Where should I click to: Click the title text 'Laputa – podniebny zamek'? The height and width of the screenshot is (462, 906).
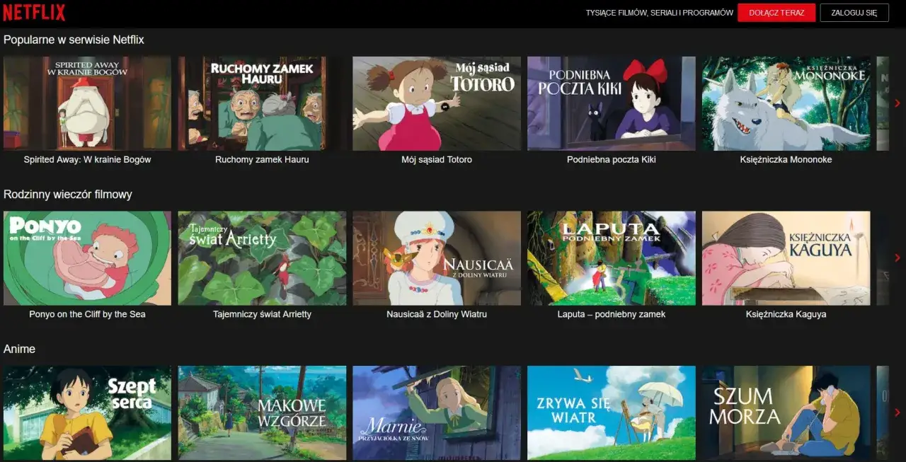612,314
